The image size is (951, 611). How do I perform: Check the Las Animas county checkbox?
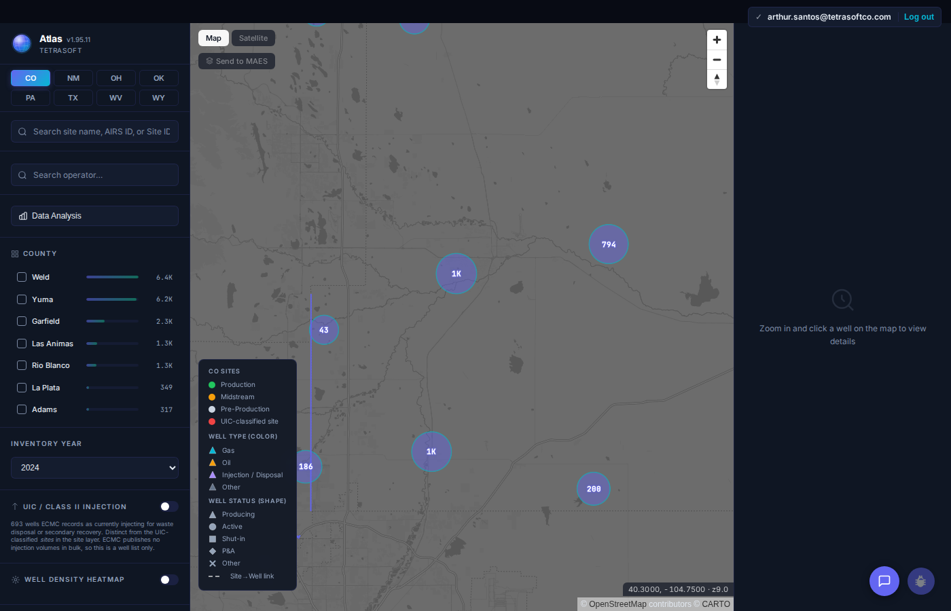pos(22,344)
